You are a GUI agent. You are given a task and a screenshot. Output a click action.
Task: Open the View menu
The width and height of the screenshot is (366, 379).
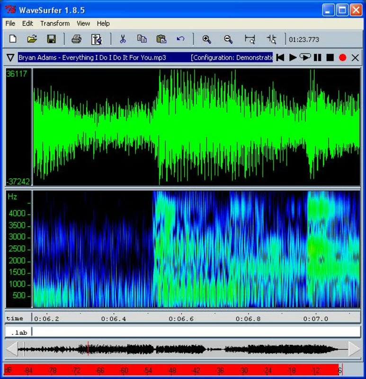coord(83,23)
